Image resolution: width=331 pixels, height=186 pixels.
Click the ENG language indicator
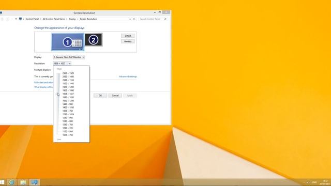[314, 182]
